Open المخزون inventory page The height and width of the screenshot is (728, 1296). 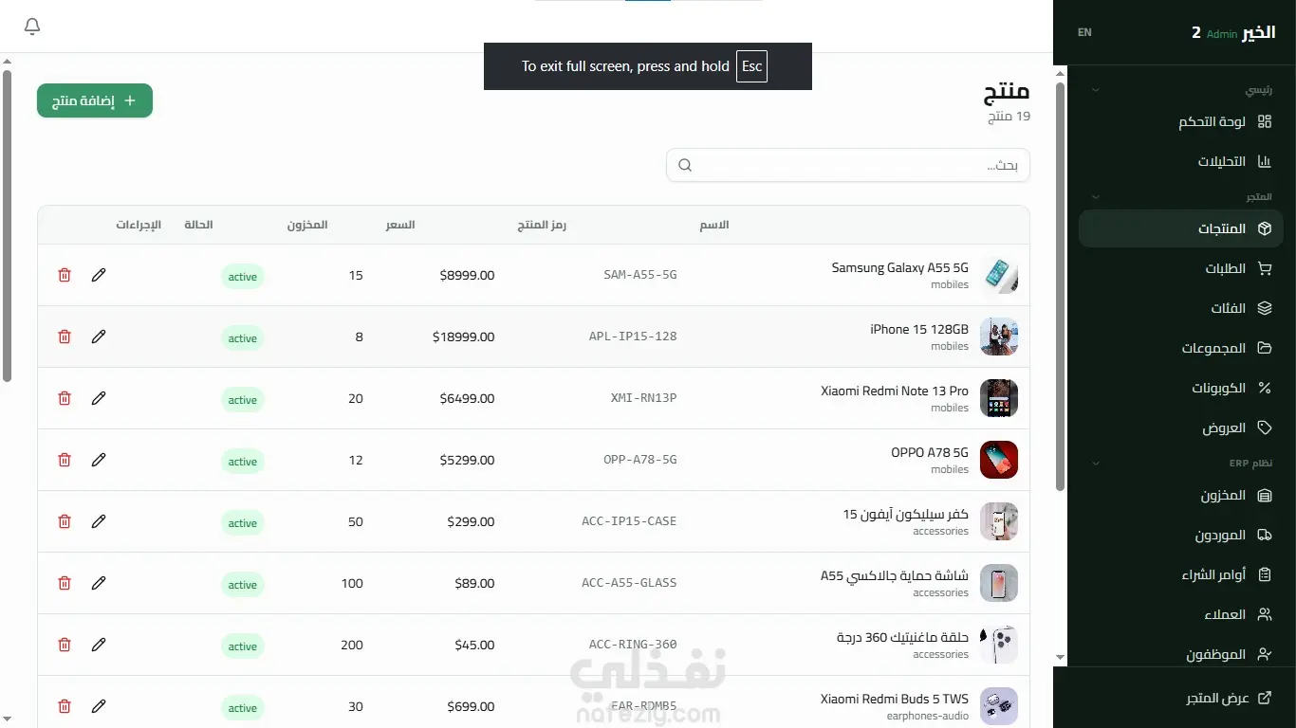[1181, 495]
